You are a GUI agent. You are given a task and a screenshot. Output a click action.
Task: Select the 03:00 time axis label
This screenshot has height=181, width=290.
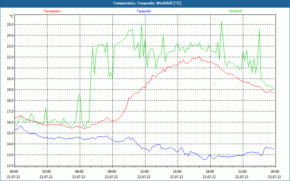47,172
